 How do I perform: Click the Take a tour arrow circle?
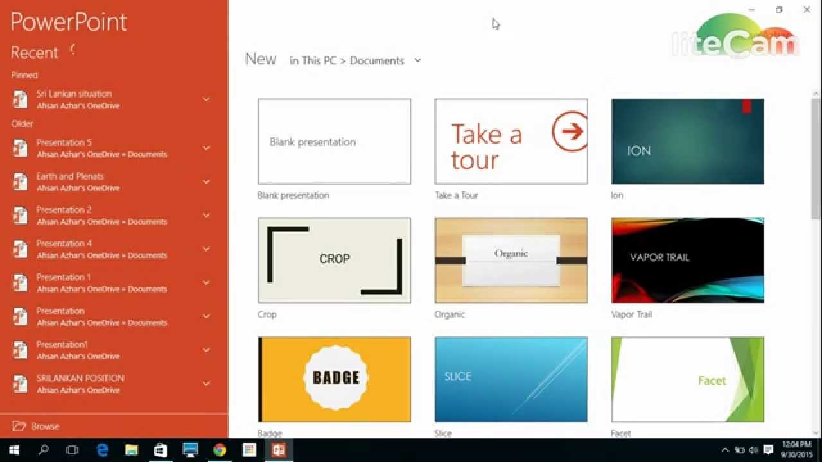(570, 132)
